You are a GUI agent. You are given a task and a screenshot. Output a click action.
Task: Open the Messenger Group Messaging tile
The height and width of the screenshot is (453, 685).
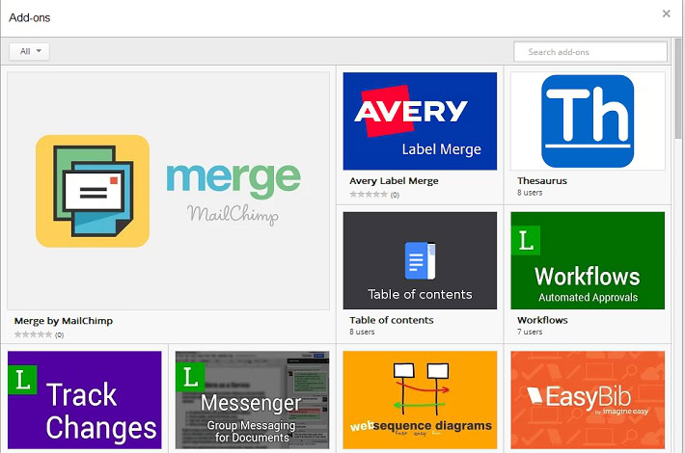(252, 400)
